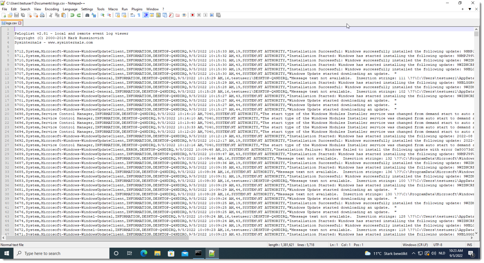This screenshot has height=263, width=484.
Task: Click the Save All toolbar icon
Action: (x=23, y=15)
